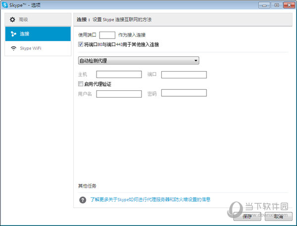This screenshot has height=226, width=297.
Task: Click the connection node icon beside 连接
Action: [x=13, y=34]
